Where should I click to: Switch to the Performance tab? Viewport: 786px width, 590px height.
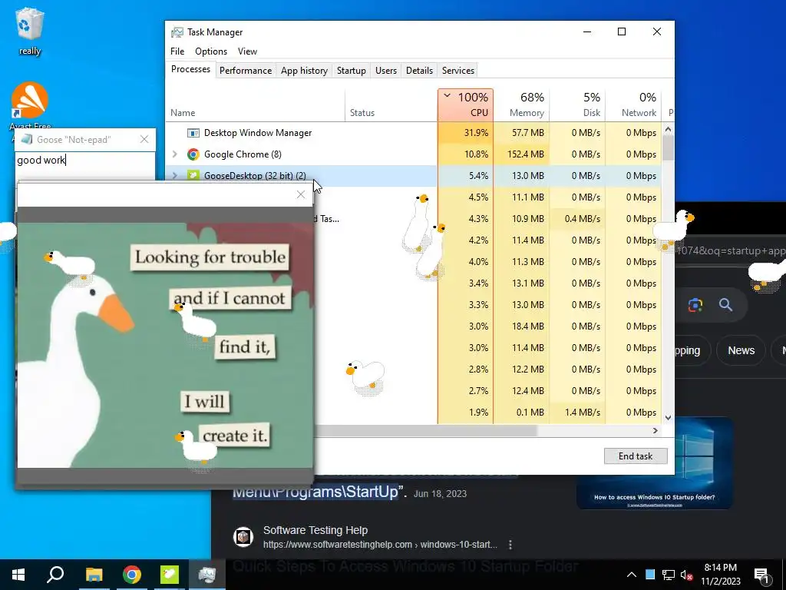coord(246,70)
